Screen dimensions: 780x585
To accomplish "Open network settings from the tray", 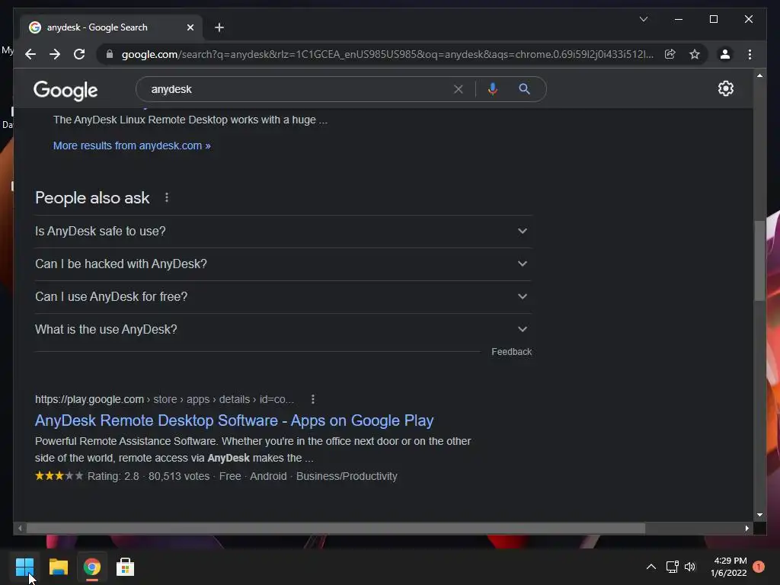I will 672,567.
